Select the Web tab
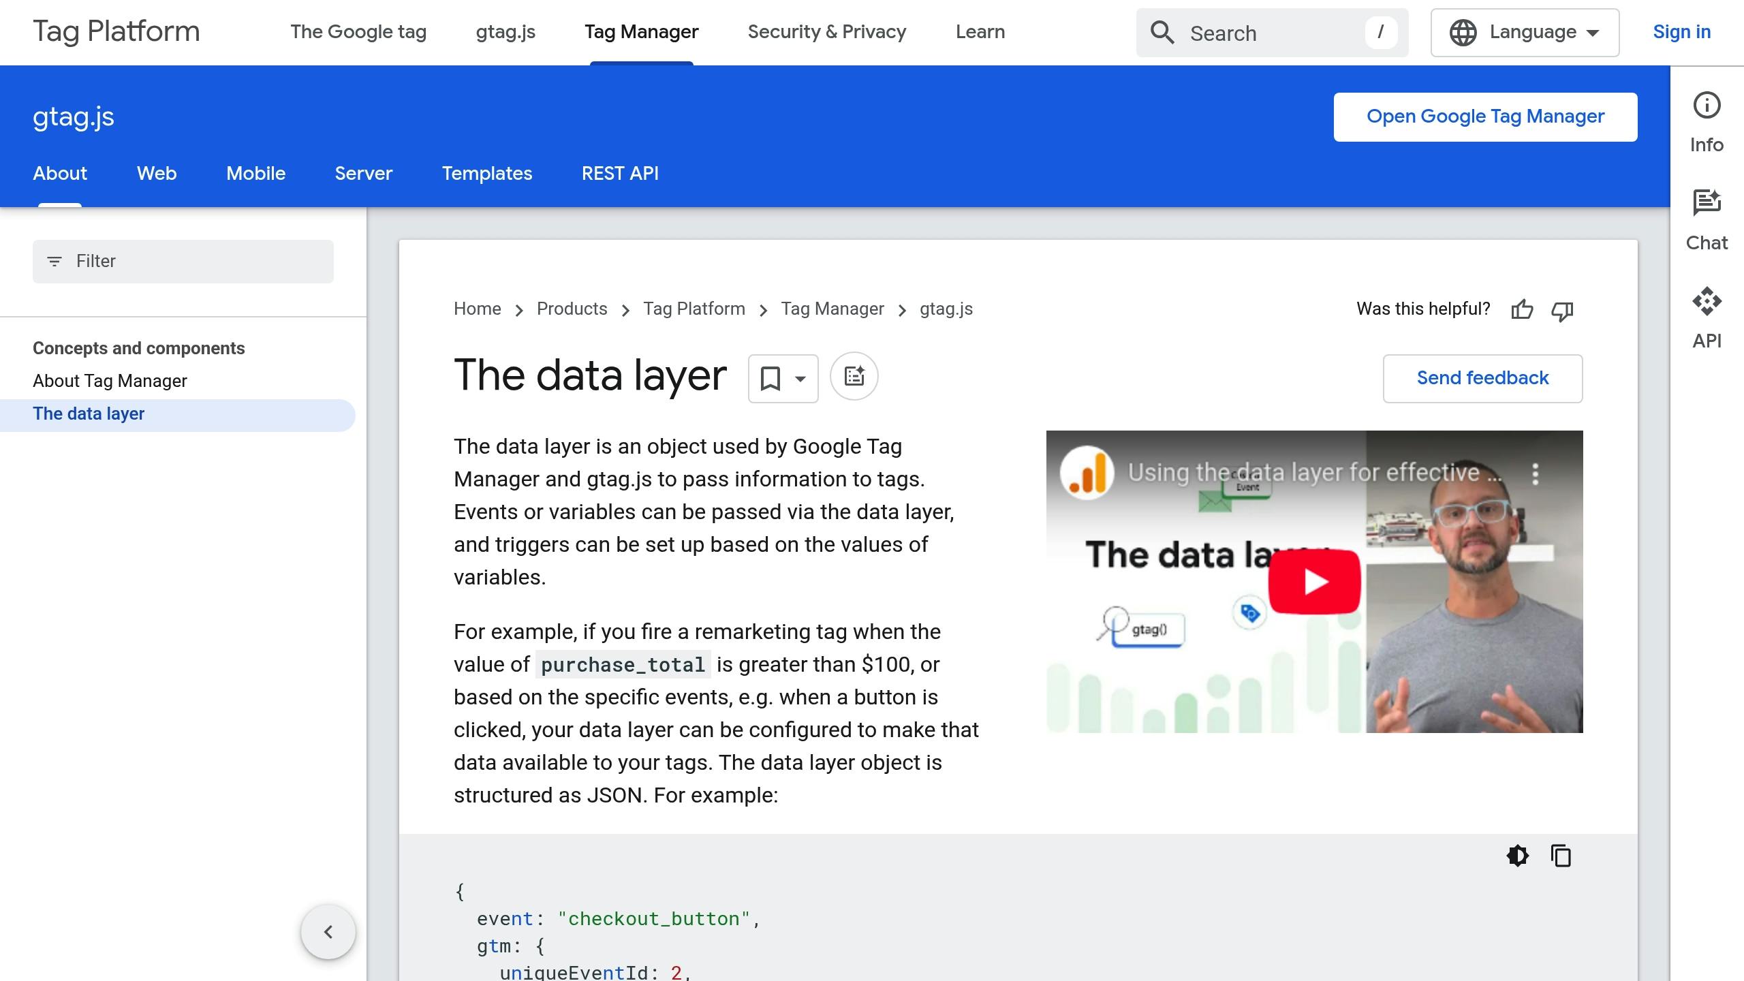The image size is (1744, 981). pyautogui.click(x=157, y=173)
